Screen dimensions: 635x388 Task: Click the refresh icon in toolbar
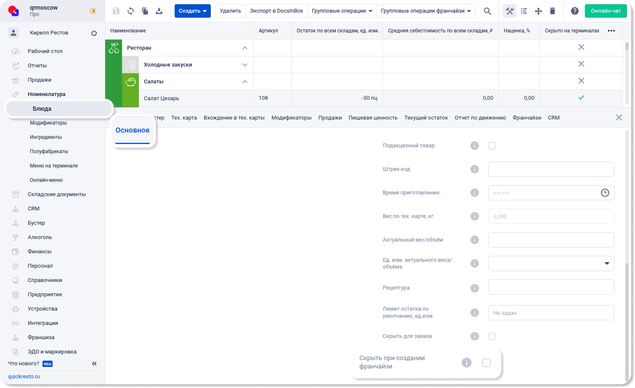pyautogui.click(x=130, y=11)
